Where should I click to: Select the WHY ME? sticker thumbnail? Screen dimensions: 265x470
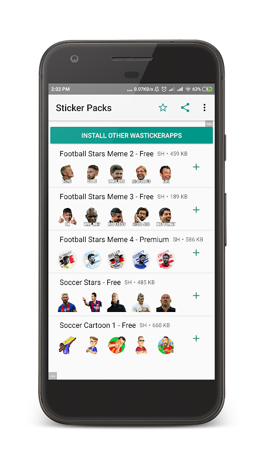[92, 217]
